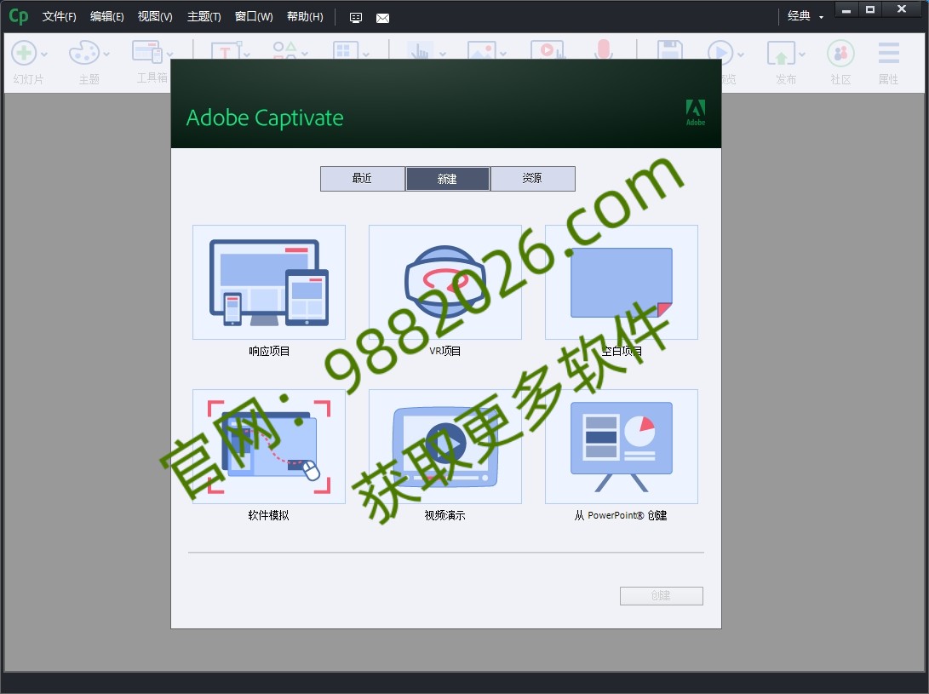The height and width of the screenshot is (694, 929).
Task: Click the Record screen toolbar icon
Action: (547, 49)
